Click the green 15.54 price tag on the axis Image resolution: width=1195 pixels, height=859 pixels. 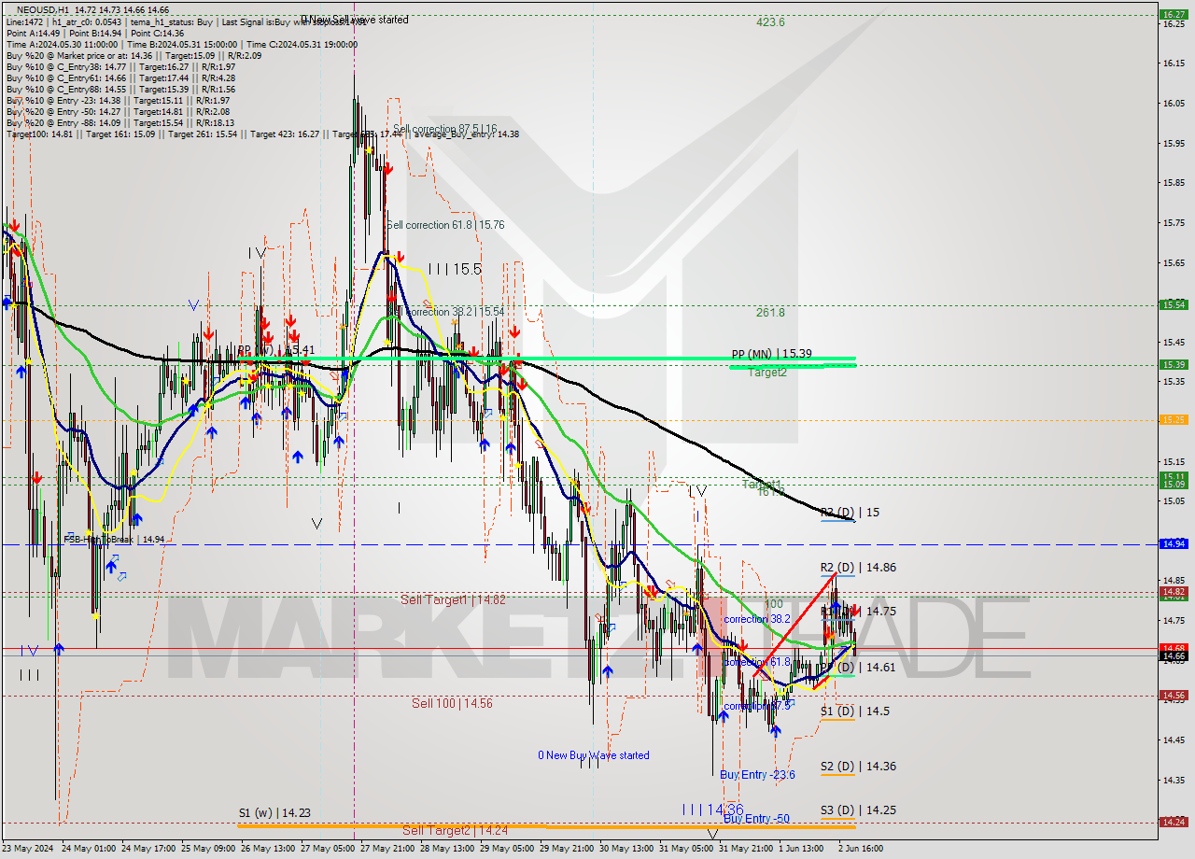1173,304
